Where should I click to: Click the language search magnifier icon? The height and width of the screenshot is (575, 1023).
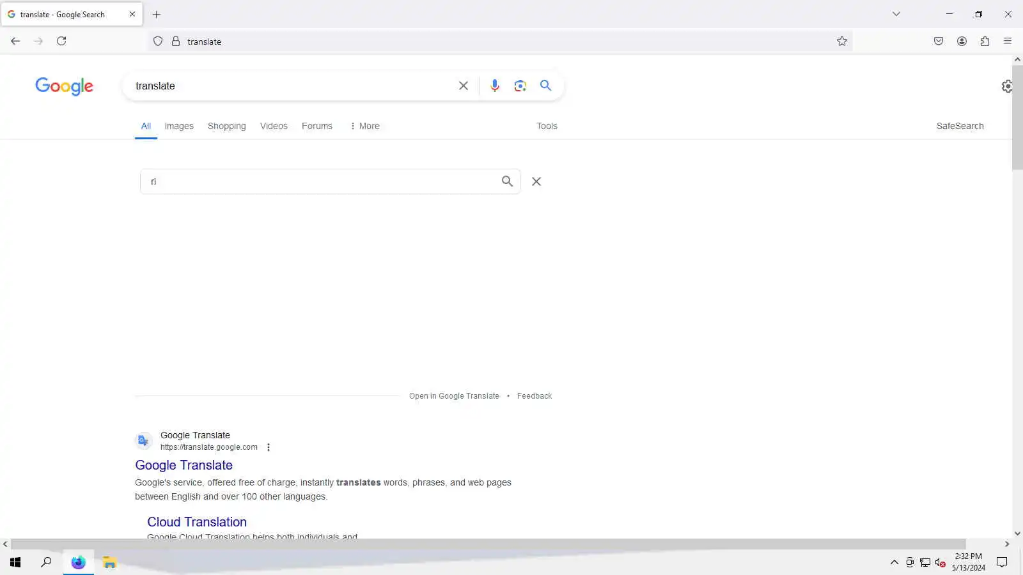pyautogui.click(x=507, y=181)
